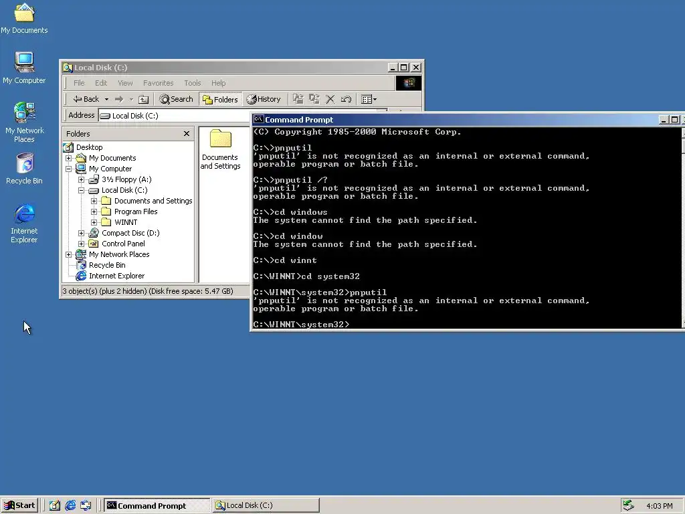The height and width of the screenshot is (514, 685).
Task: Click Show Desktop quick launch icon
Action: pos(54,506)
